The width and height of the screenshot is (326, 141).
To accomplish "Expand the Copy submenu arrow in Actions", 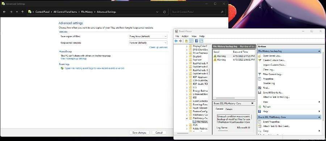I will 319,131.
